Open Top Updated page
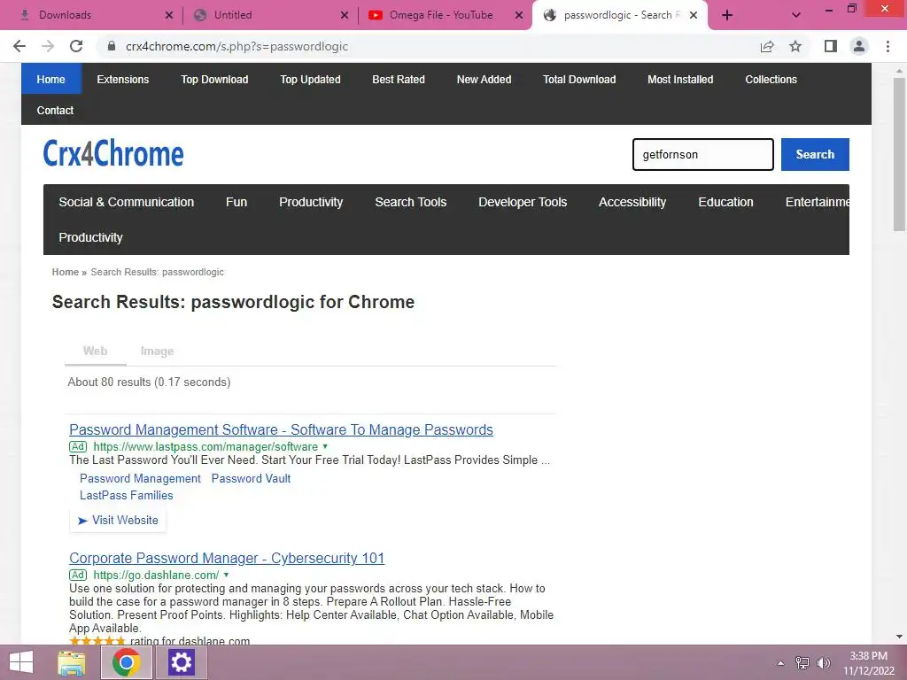The height and width of the screenshot is (680, 907). 310,79
